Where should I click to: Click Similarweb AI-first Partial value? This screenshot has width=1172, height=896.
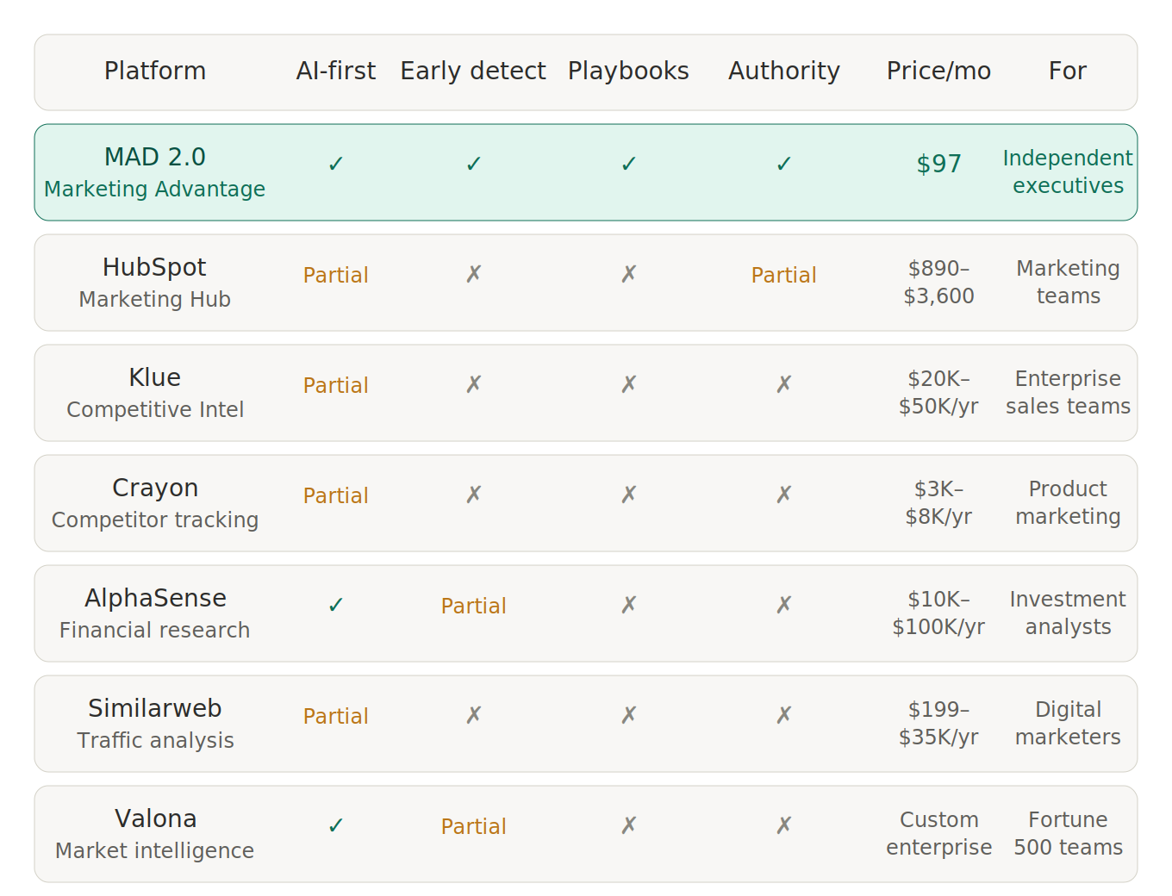336,716
